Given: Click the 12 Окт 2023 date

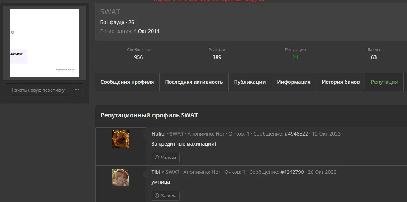Looking at the screenshot, I should pyautogui.click(x=326, y=134).
